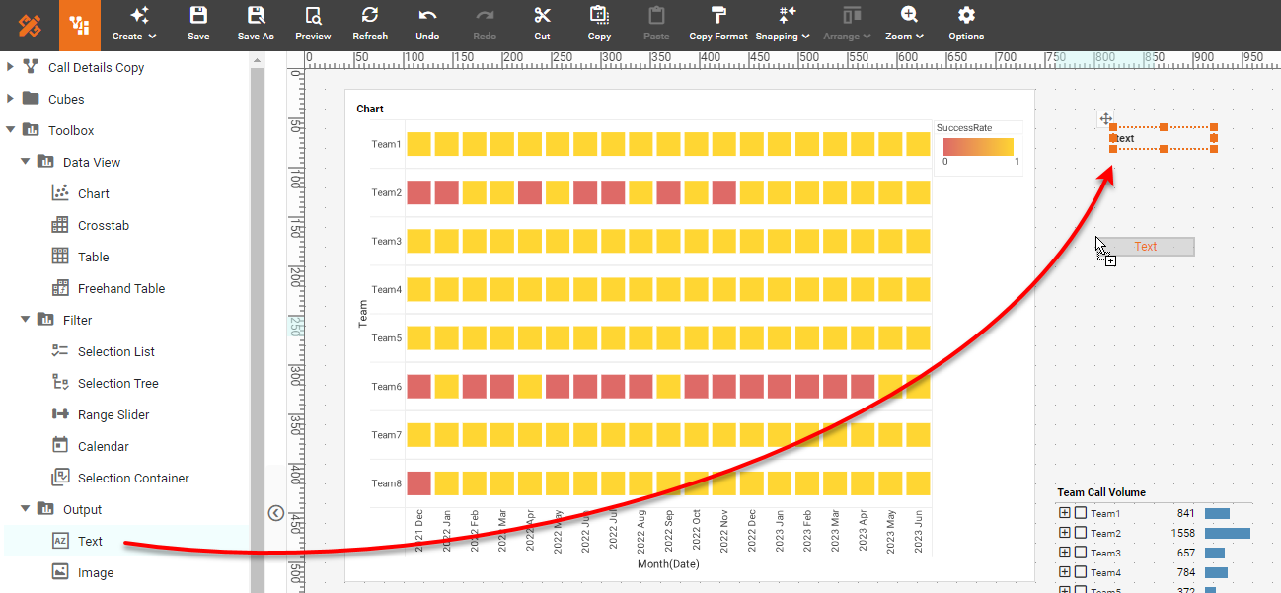Viewport: 1281px width, 593px height.
Task: Click the Team6 row label in chart
Action: pos(386,386)
